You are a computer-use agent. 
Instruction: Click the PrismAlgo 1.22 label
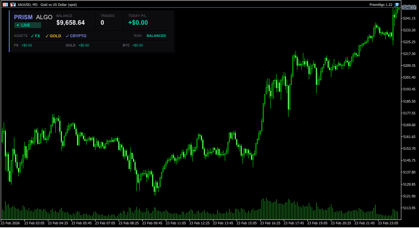coord(381,4)
